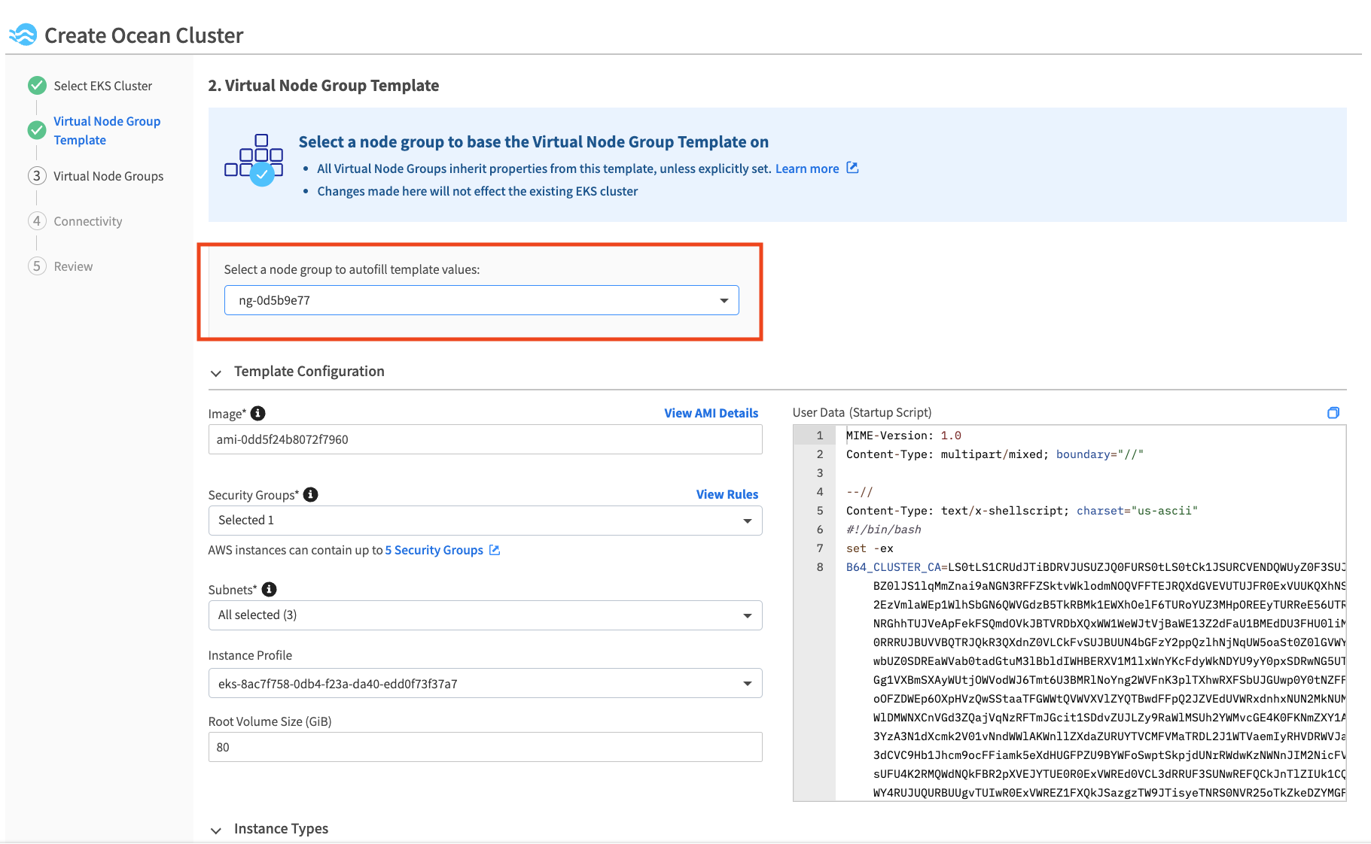This screenshot has width=1371, height=844.
Task: Click the step 4 circle icon
Action: [37, 221]
